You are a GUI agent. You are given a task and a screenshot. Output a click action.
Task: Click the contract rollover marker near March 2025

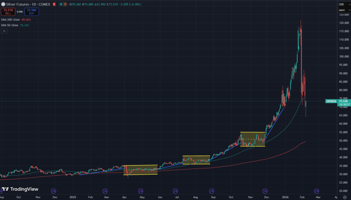pyautogui.click(x=105, y=190)
